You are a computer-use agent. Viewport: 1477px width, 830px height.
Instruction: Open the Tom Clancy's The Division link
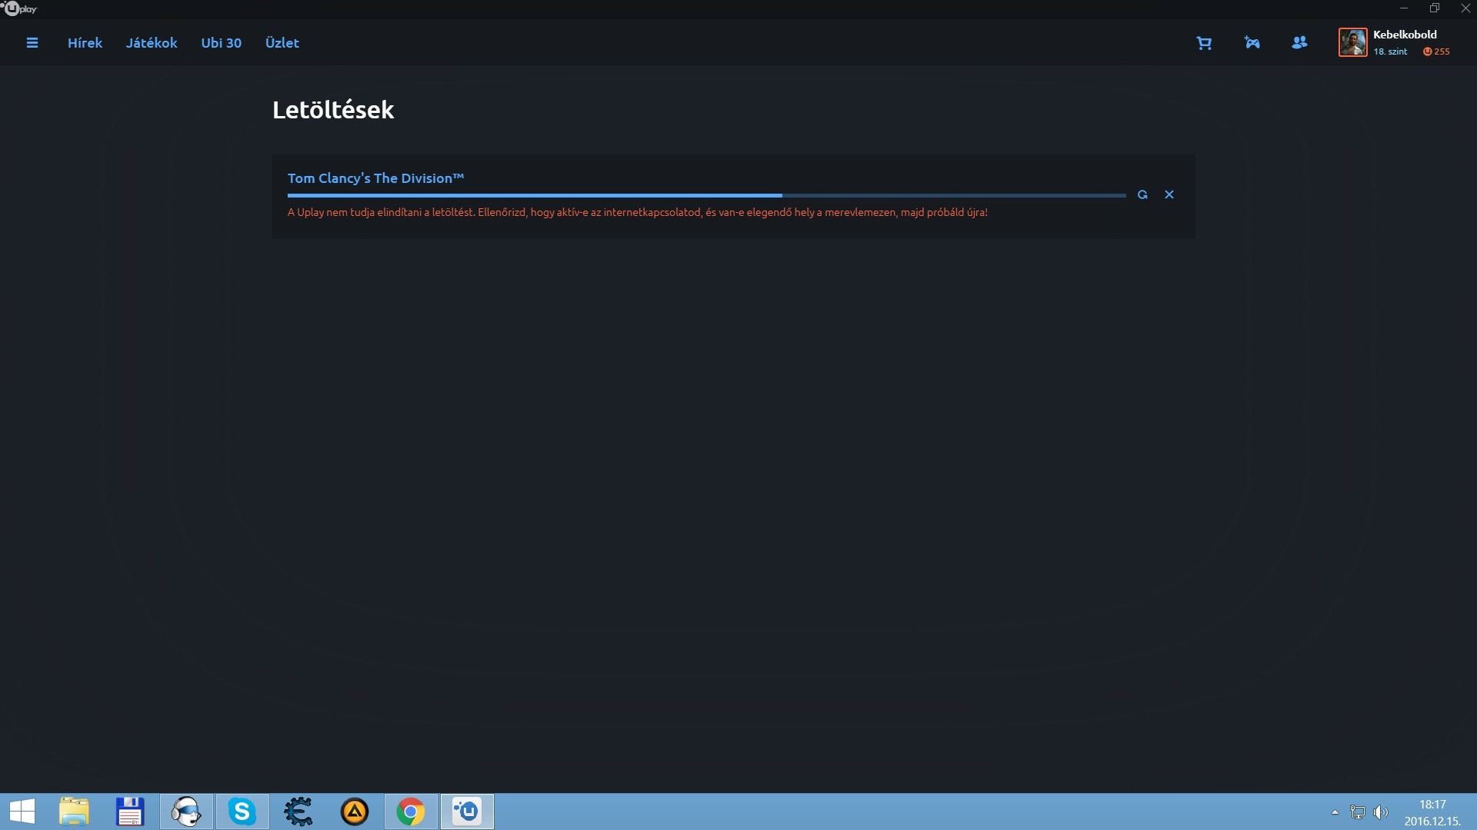tap(375, 178)
